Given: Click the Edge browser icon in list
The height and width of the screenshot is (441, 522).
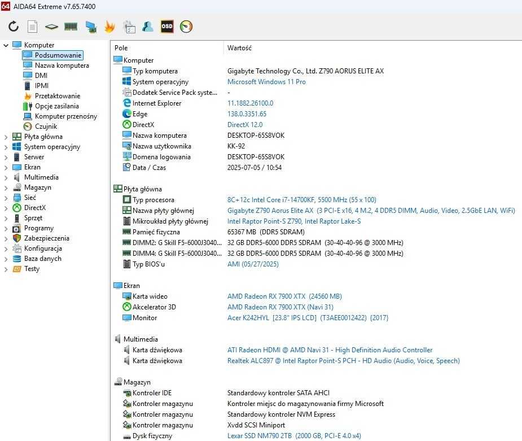Looking at the screenshot, I should [x=126, y=113].
